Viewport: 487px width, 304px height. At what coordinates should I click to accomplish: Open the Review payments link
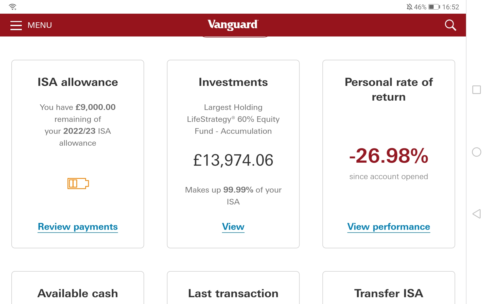[78, 227]
